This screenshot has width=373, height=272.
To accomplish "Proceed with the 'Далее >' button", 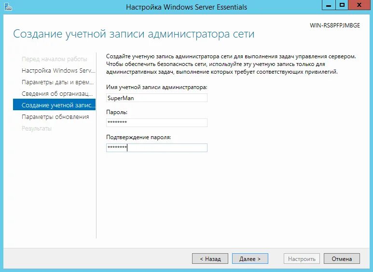I will click(250, 259).
